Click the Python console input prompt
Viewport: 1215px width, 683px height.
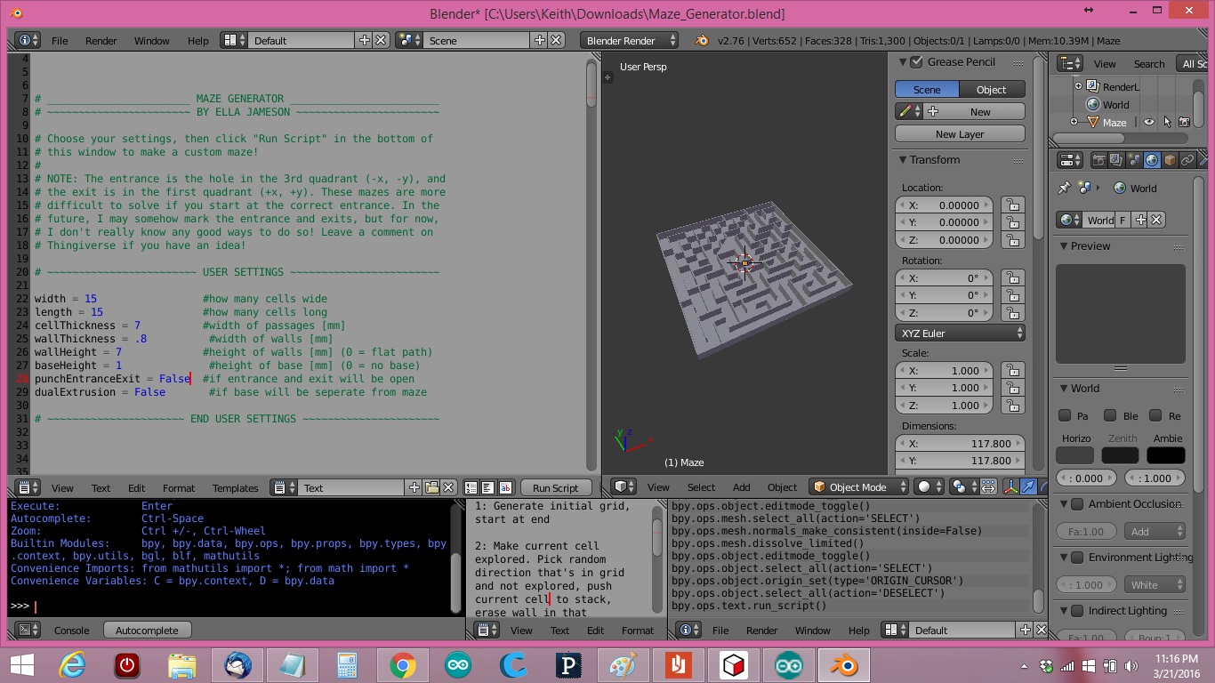[36, 606]
